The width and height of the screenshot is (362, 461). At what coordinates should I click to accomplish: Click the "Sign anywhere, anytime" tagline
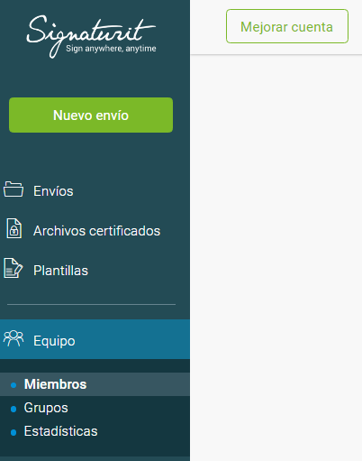(x=111, y=49)
